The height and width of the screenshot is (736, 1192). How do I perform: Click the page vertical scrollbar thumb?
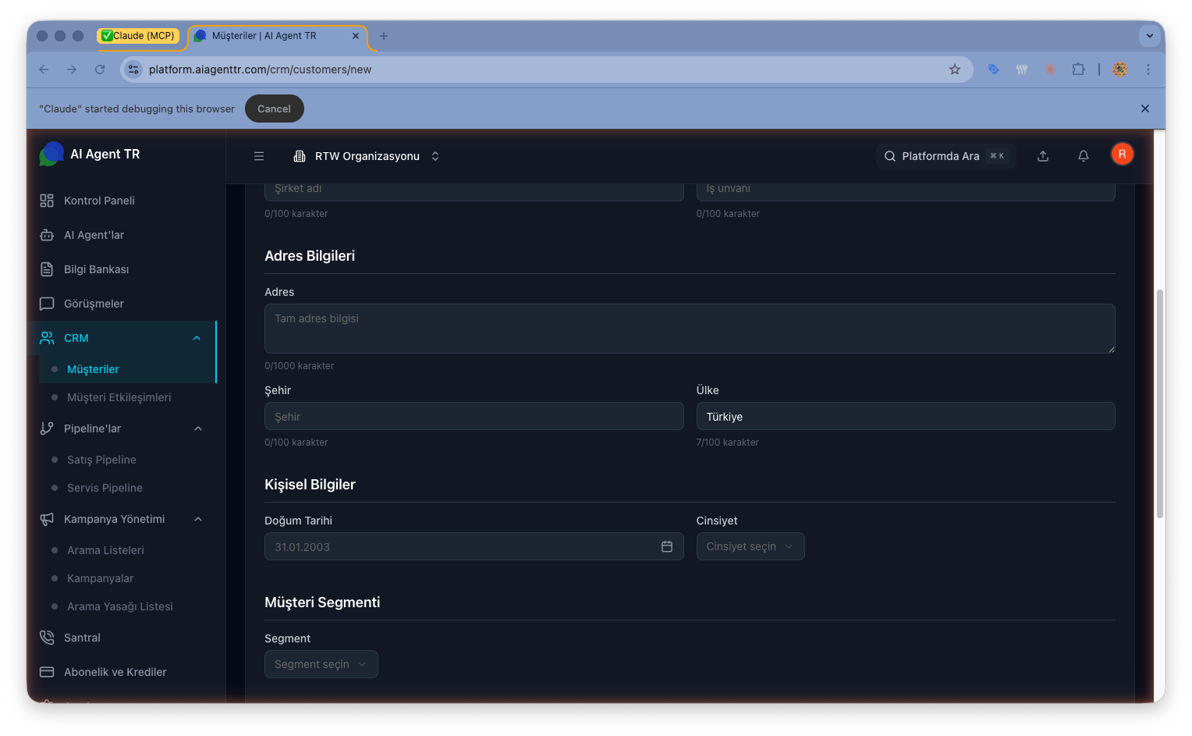point(1160,404)
